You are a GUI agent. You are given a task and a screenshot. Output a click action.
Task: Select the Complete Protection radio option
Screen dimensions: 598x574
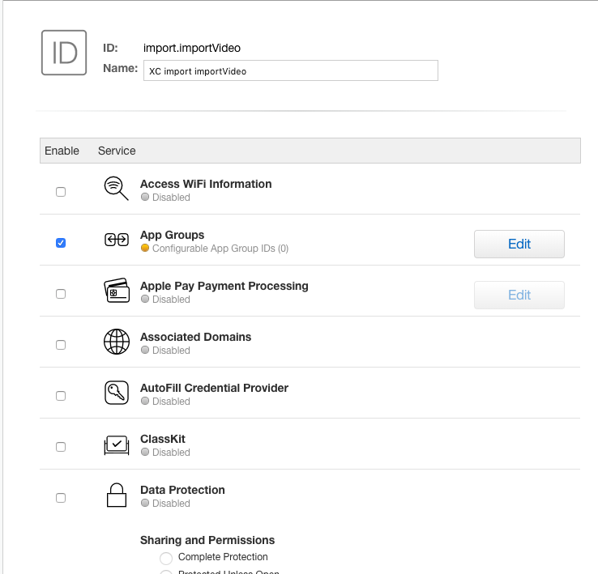pos(166,558)
